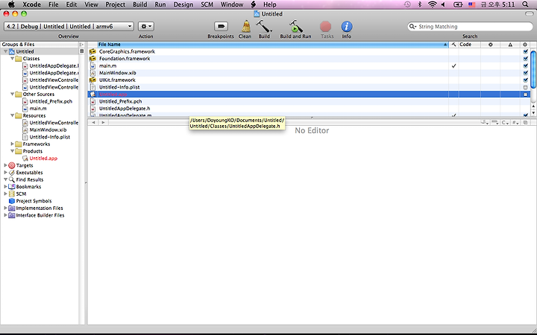Image resolution: width=537 pixels, height=335 pixels.
Task: Expand the SCM group
Action: 5,194
